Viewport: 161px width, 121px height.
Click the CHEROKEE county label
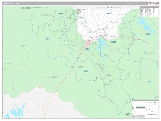101,8
